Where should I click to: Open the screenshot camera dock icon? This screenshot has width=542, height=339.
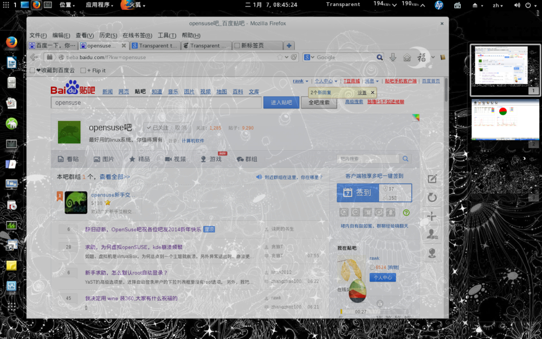coord(11,245)
